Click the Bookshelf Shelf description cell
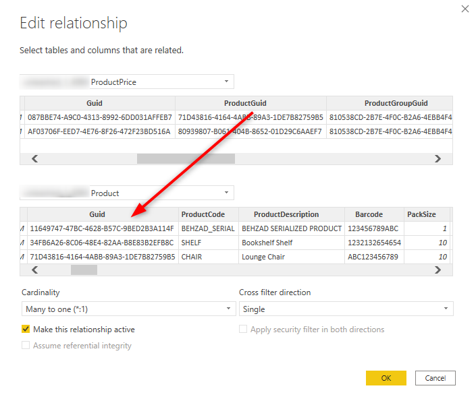This screenshot has width=476, height=405. pos(292,243)
